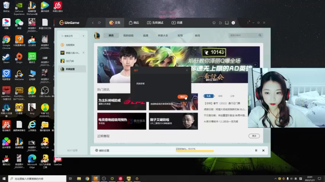Image resolution: width=325 pixels, height=182 pixels.
Task: Select the 公告 news filter
Action: pos(232,96)
